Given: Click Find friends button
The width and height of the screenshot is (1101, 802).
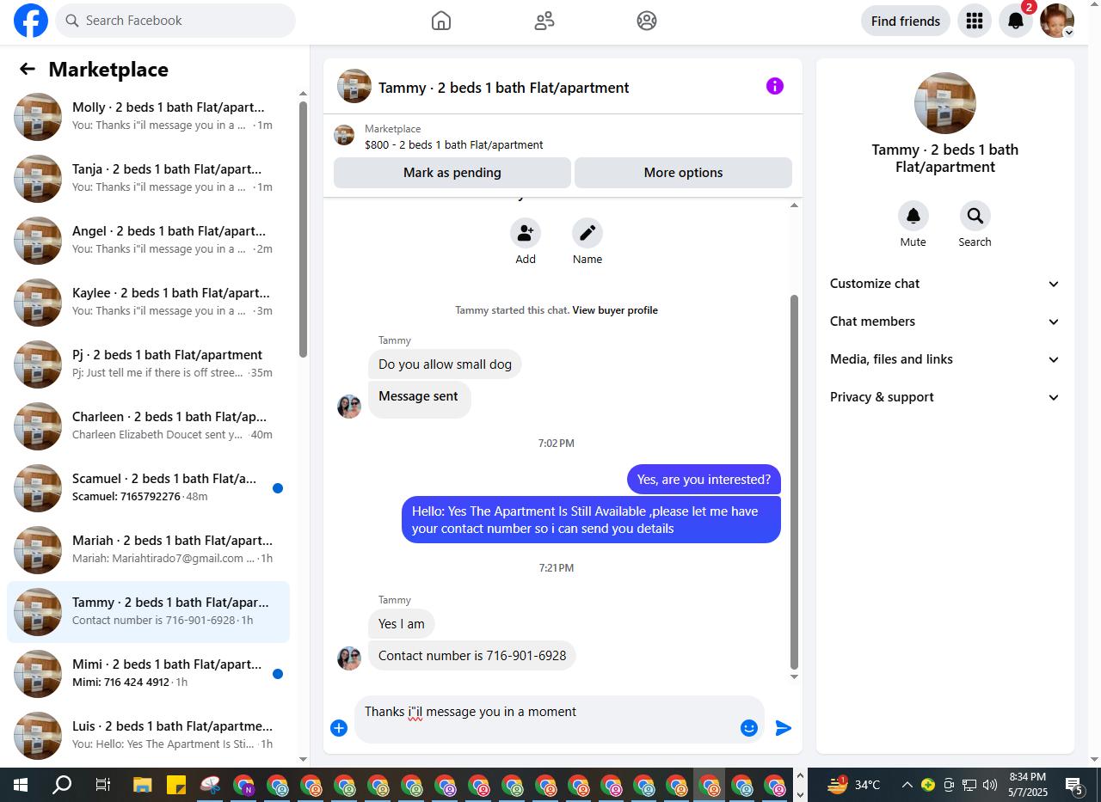Looking at the screenshot, I should (906, 21).
